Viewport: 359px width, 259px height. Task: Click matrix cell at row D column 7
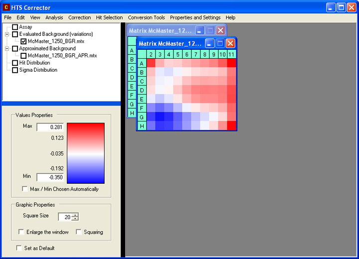click(196, 90)
